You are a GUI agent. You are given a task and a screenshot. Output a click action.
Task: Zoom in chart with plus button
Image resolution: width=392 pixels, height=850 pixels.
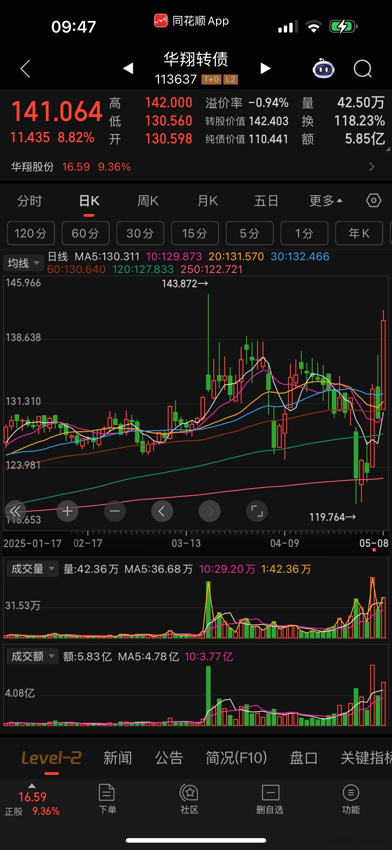[x=67, y=511]
